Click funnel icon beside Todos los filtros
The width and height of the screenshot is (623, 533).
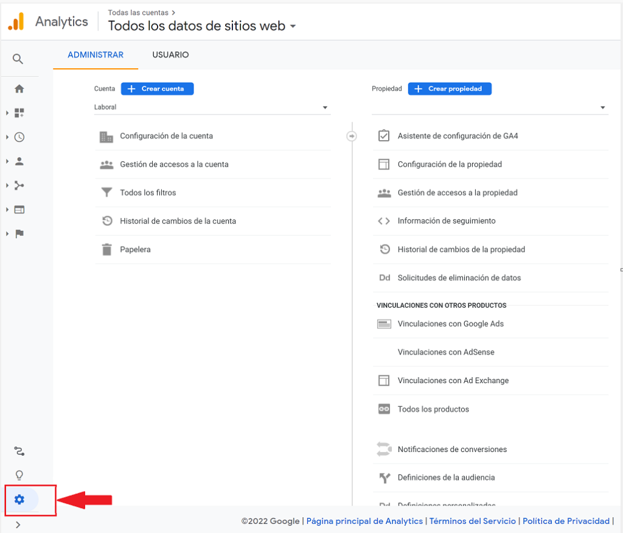(106, 192)
